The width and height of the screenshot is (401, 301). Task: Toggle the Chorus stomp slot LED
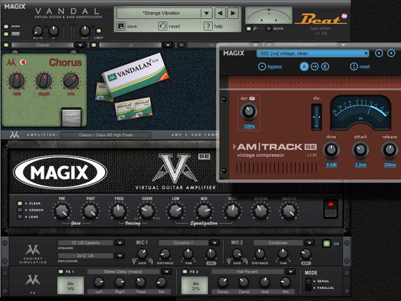pos(6,45)
